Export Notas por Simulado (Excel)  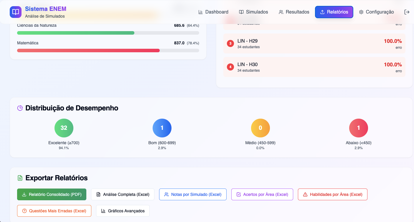coord(193,194)
